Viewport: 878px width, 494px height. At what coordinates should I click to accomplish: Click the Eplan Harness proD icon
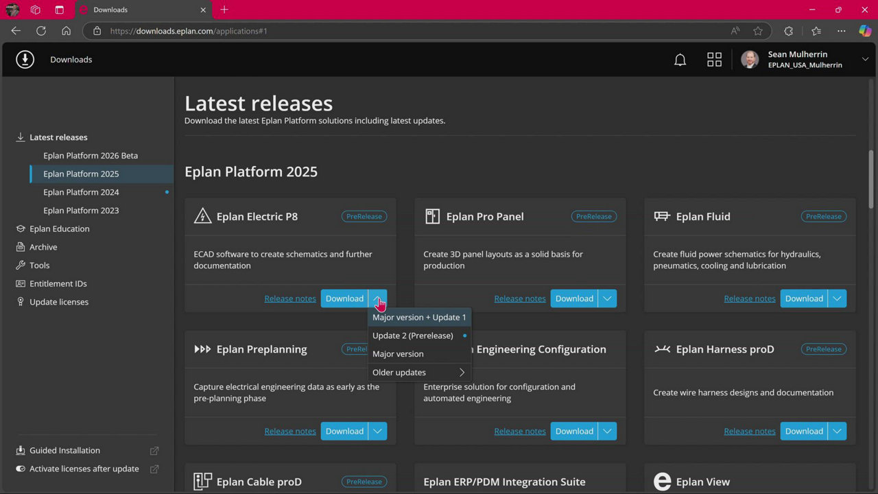tap(662, 349)
